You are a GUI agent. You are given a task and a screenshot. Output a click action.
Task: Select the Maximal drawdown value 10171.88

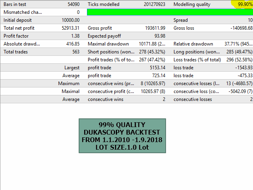coord(152,44)
